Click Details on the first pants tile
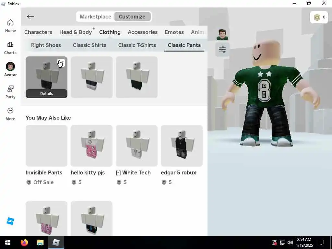Viewport: 332px width, 249px height. (46, 94)
